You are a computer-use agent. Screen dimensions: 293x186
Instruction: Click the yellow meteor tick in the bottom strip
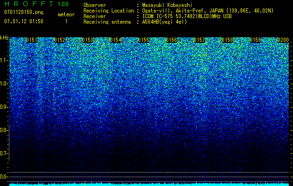pos(85,184)
